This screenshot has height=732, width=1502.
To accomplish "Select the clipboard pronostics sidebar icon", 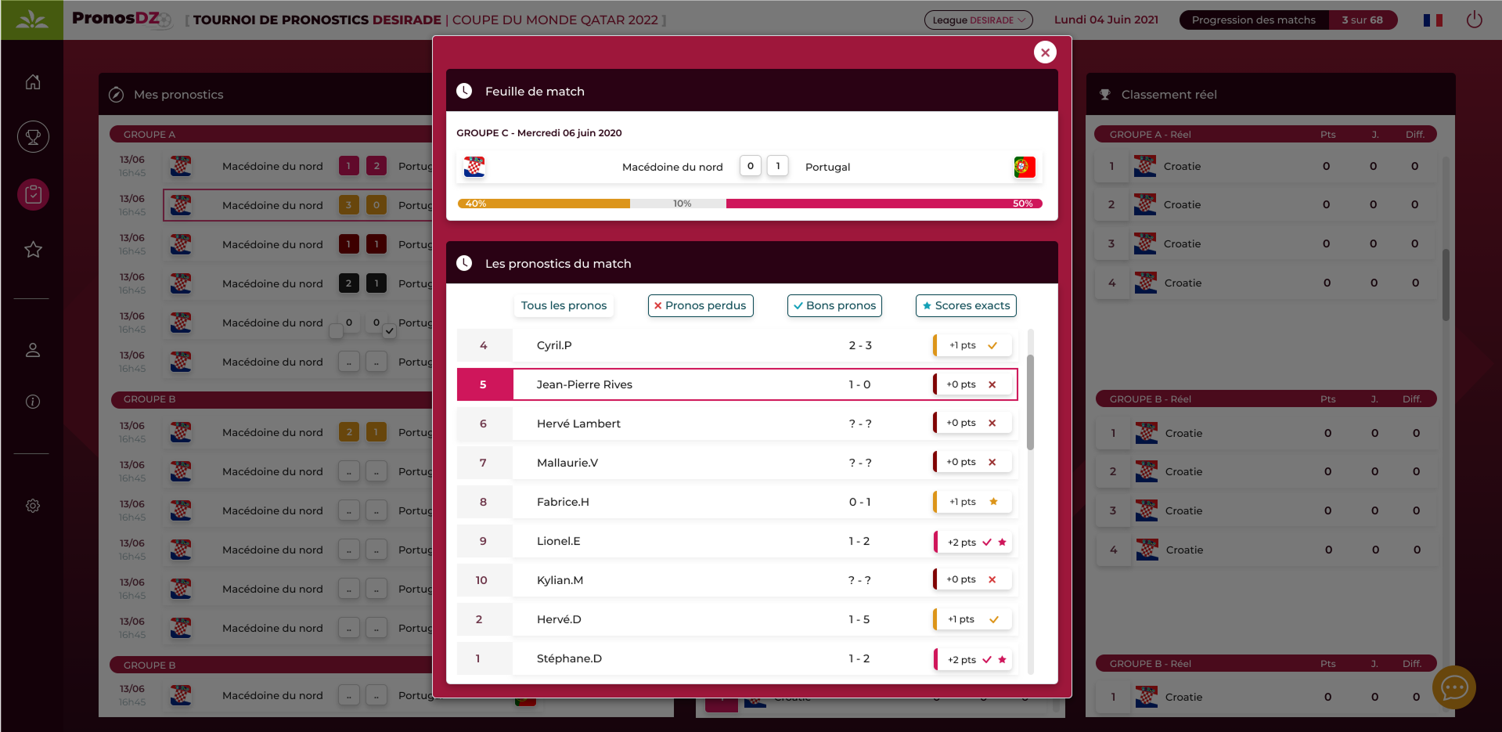I will 33,194.
